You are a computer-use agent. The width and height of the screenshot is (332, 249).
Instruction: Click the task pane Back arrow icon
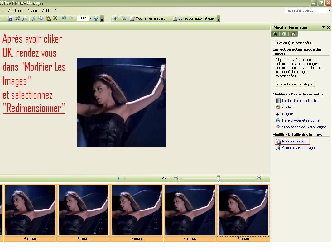pyautogui.click(x=275, y=34)
